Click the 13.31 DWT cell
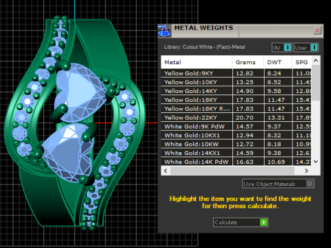The width and height of the screenshot is (331, 248). pyautogui.click(x=279, y=118)
